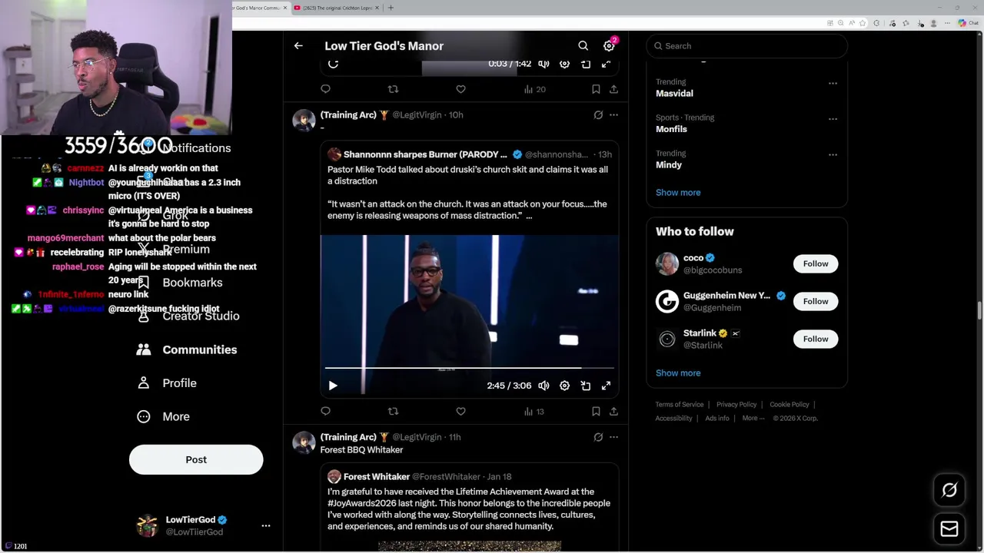Image resolution: width=984 pixels, height=553 pixels.
Task: Open Shannonnn sharpes Burner quoted profile
Action: [425, 154]
